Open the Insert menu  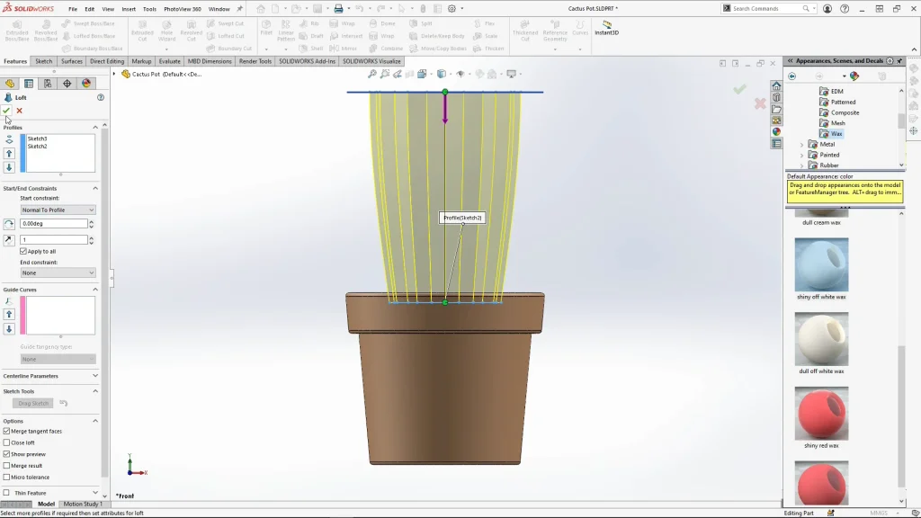click(129, 9)
